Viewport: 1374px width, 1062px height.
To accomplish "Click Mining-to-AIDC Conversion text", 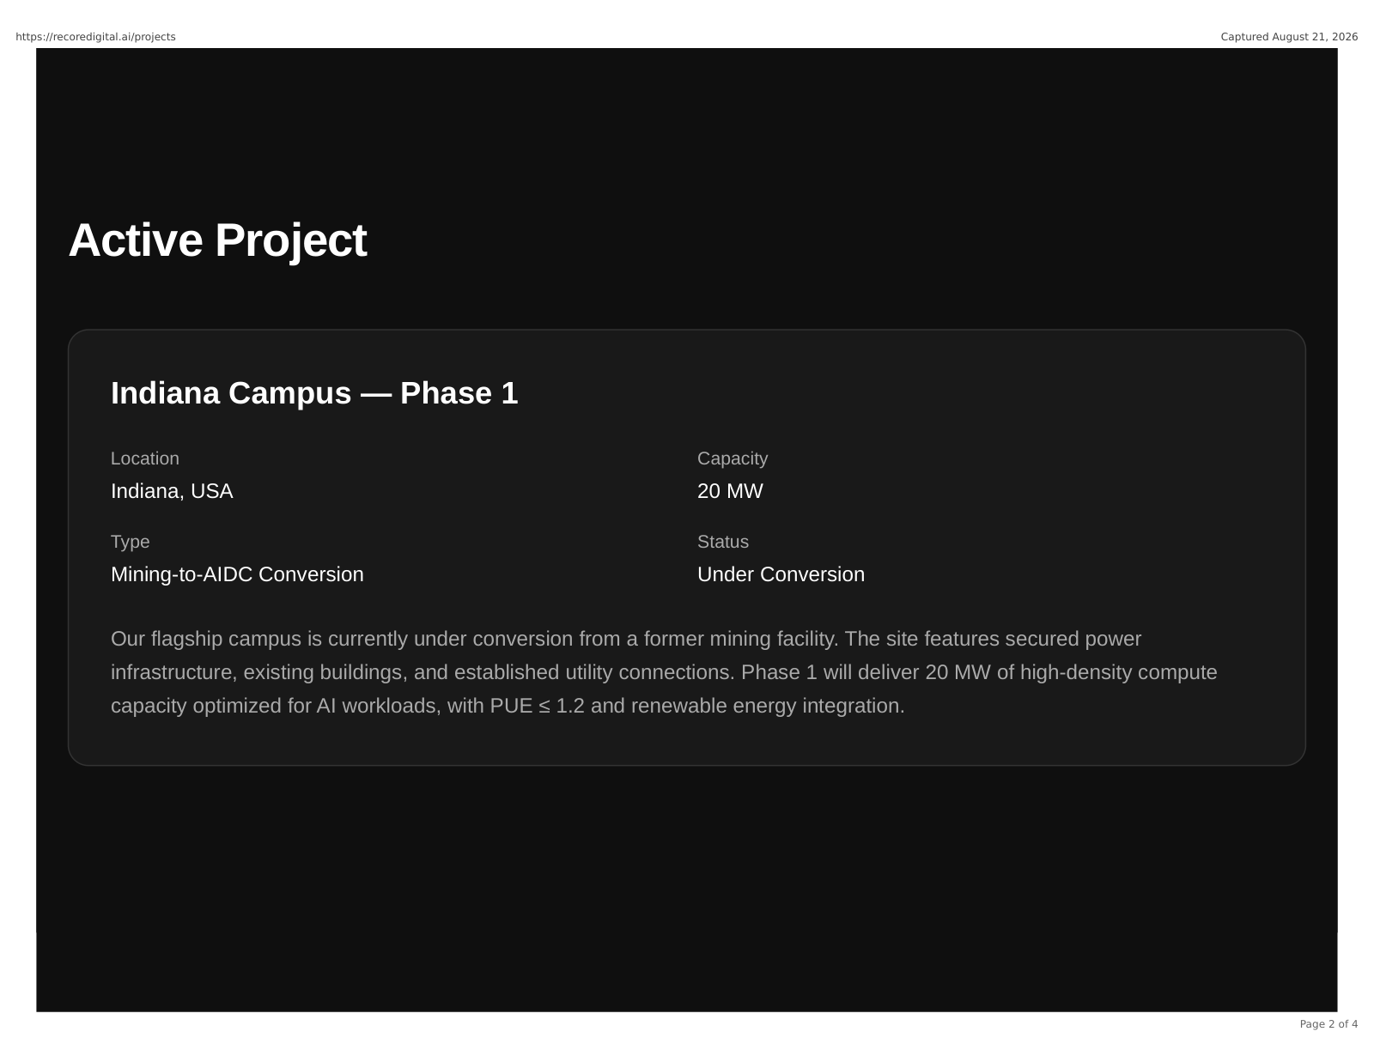I will 237,574.
